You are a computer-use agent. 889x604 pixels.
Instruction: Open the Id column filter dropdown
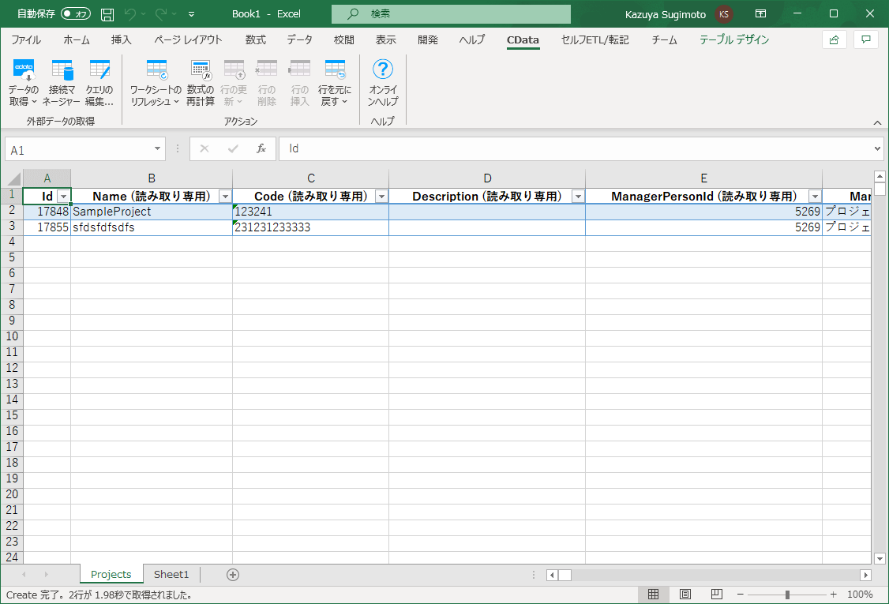coord(63,197)
